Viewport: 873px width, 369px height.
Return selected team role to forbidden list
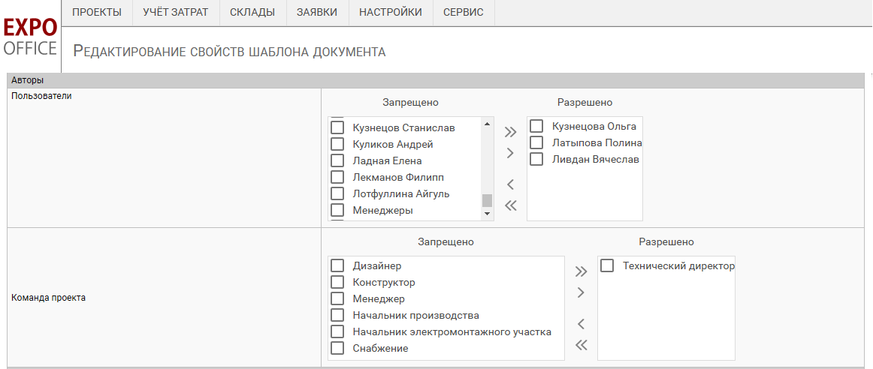click(x=581, y=324)
